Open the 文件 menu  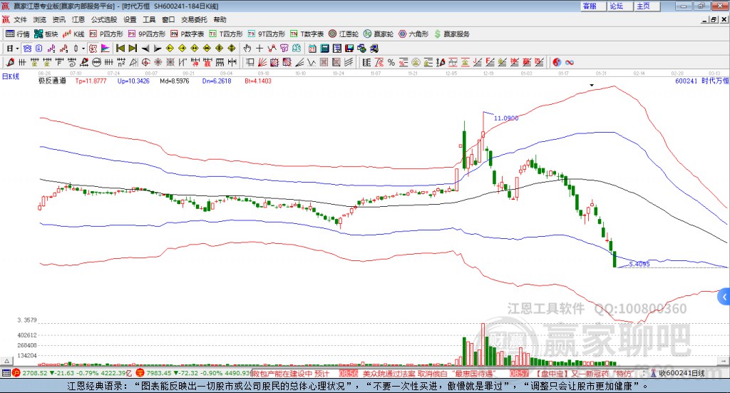pos(20,19)
